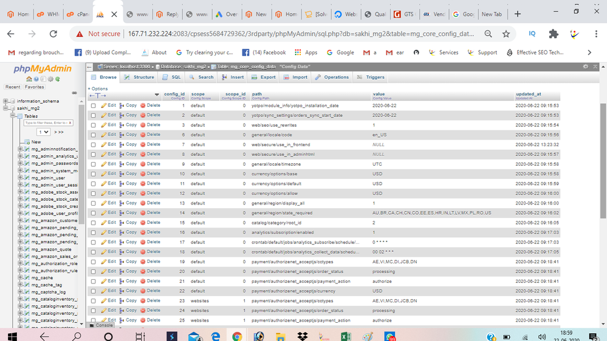Image resolution: width=607 pixels, height=341 pixels.
Task: Switch to the Structure tab
Action: [139, 77]
